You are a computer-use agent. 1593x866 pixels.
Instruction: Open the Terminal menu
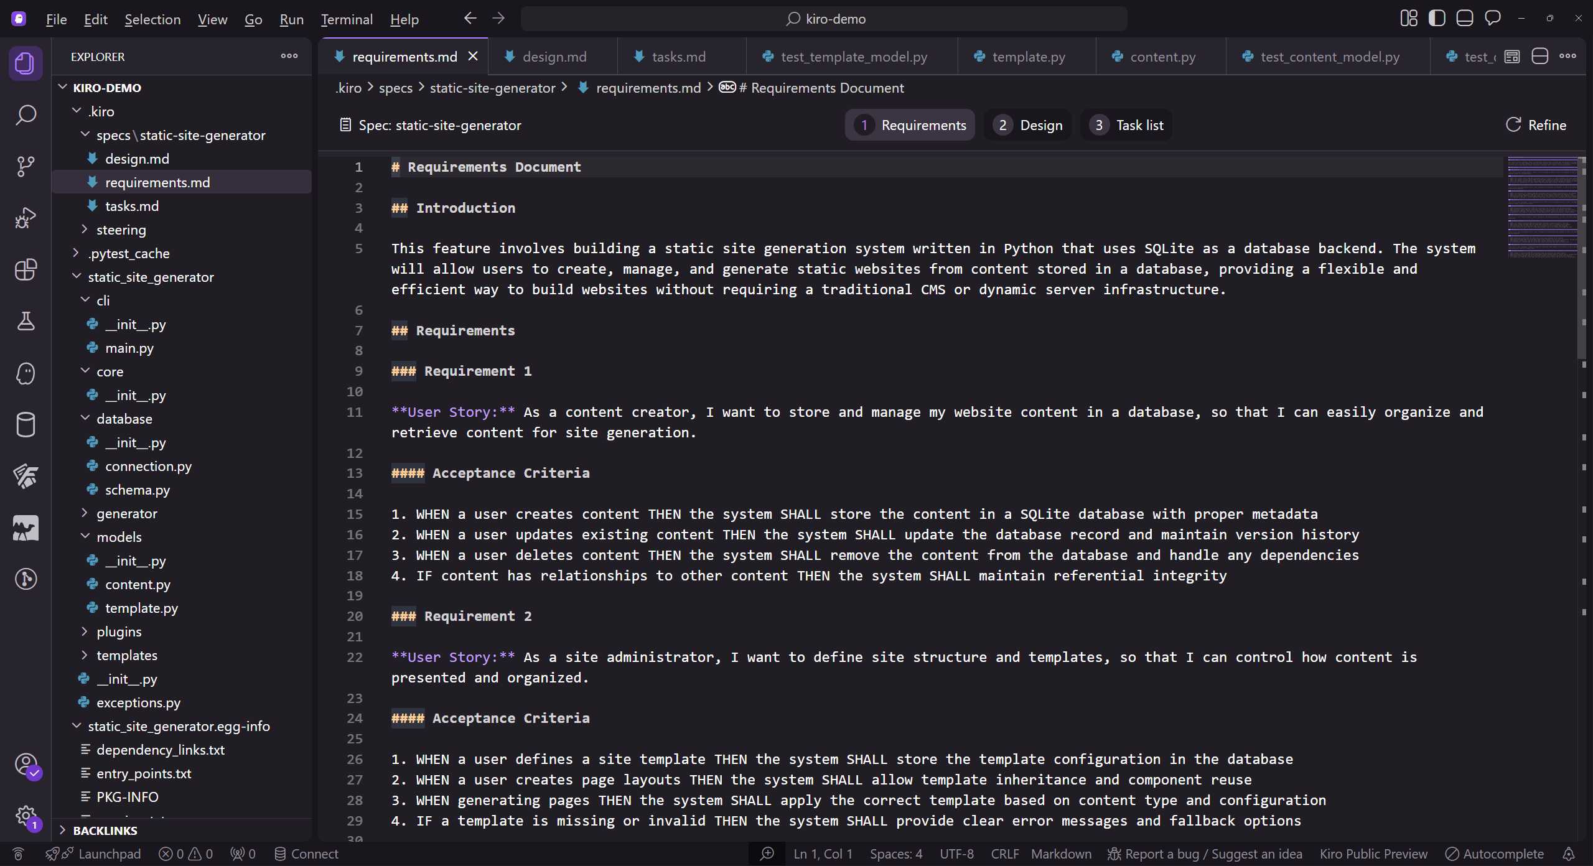click(347, 19)
